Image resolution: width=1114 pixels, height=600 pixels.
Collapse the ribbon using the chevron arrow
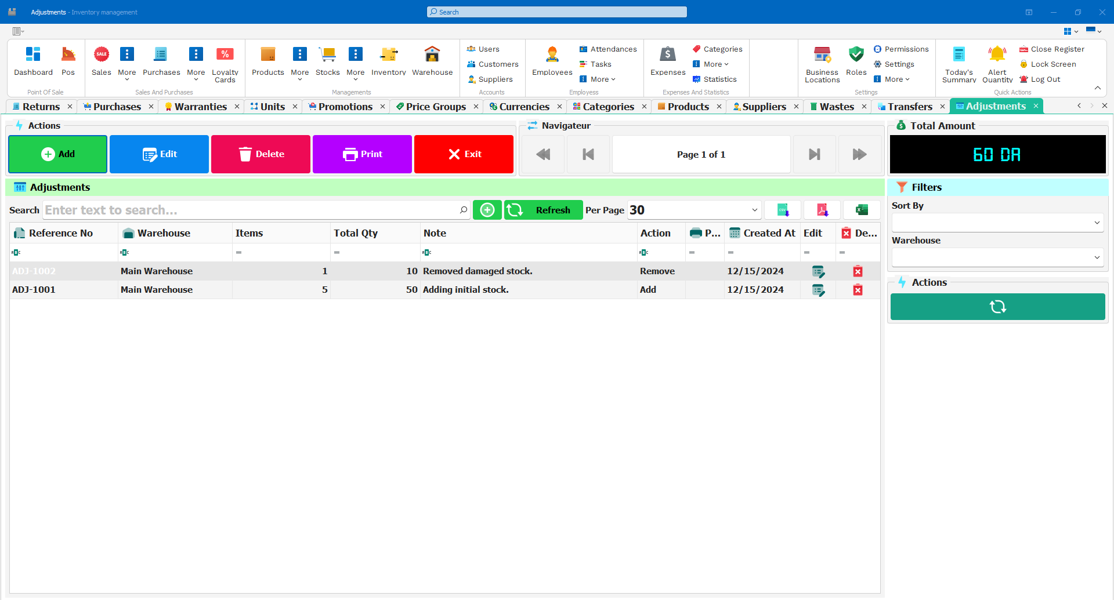pyautogui.click(x=1098, y=88)
